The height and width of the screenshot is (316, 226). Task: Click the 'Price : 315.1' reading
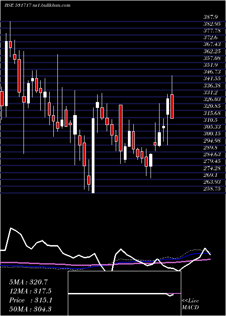(31, 300)
